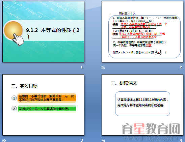The image size is (185, 142).
Task: Click slide number 1 label
Action: click(x=82, y=67)
